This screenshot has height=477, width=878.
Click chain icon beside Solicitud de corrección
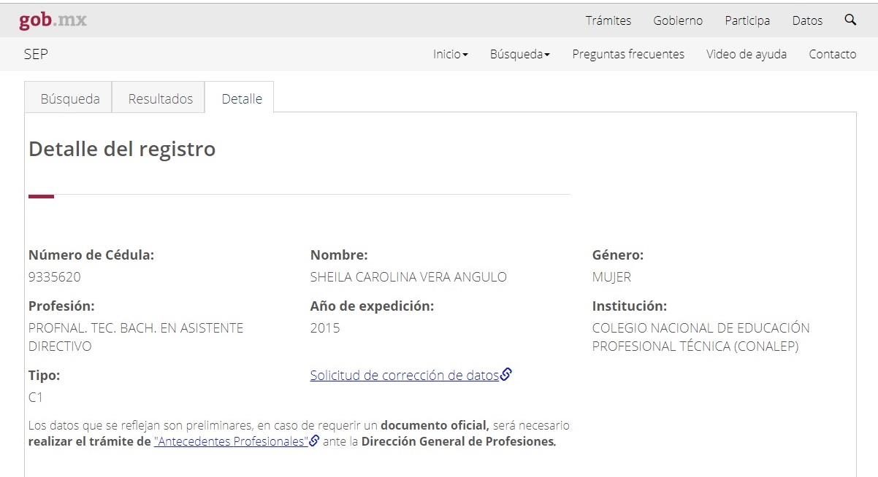[x=506, y=375]
